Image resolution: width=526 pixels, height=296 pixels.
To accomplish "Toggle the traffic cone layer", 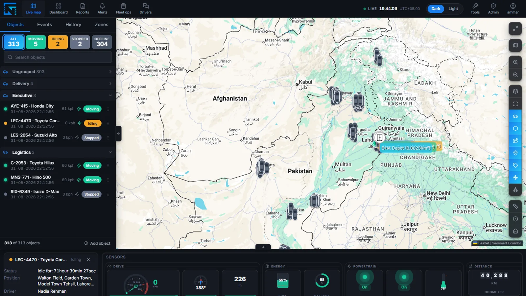I will pos(515,190).
